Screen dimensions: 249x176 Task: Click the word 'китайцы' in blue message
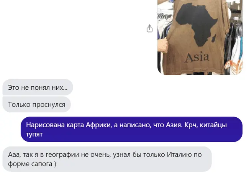[x=213, y=125]
